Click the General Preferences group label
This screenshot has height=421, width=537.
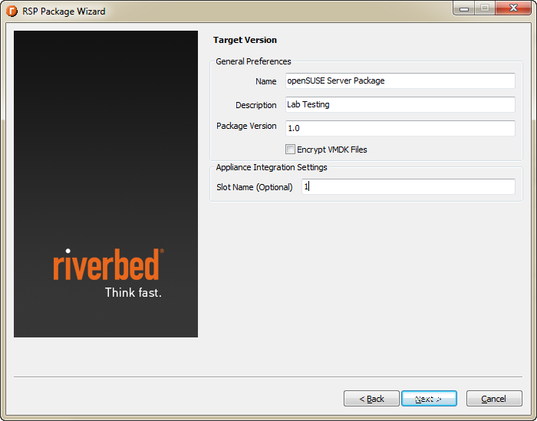253,61
